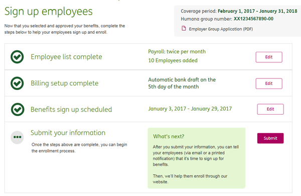Viewport: 301px width, 196px height.
Task: Select the Employee list complete heading
Action: (x=66, y=57)
